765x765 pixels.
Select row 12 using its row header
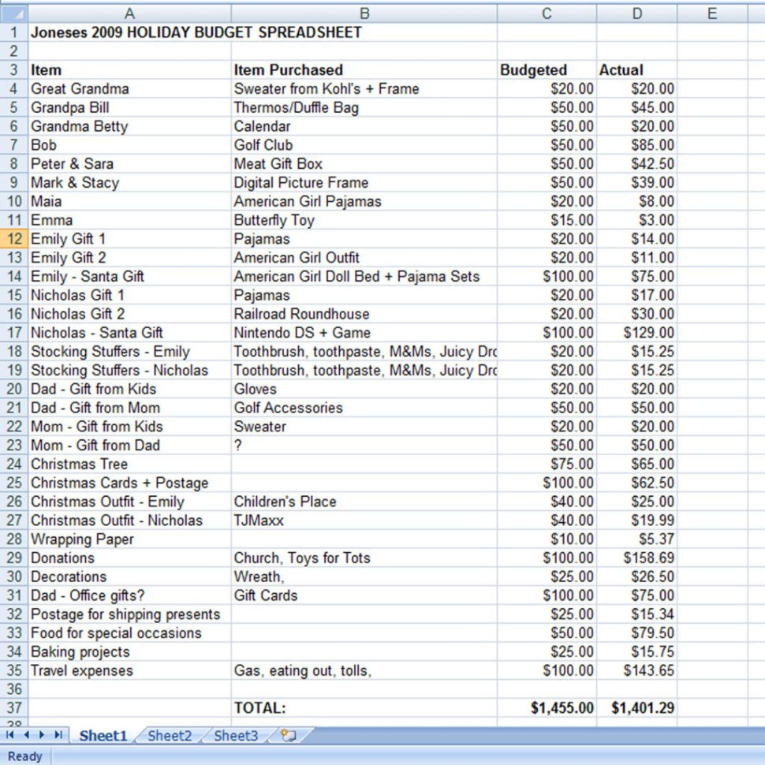13,239
